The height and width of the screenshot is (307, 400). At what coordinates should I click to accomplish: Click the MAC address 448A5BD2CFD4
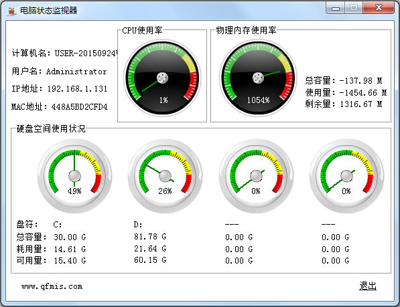tap(79, 106)
